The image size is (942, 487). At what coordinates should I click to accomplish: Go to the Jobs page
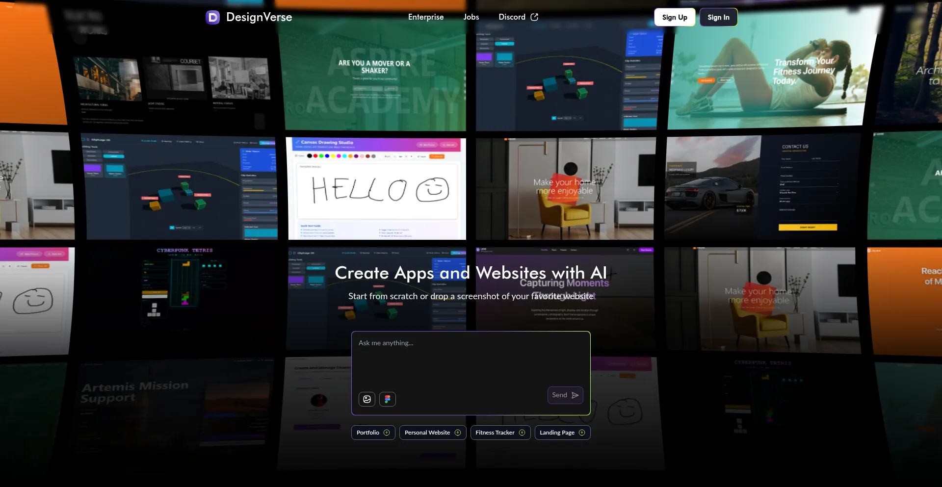471,17
